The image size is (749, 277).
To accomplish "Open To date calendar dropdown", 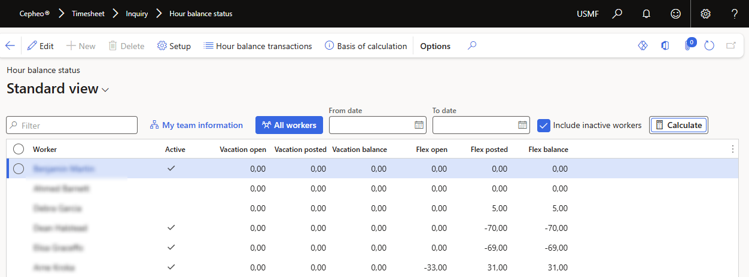I will [522, 125].
